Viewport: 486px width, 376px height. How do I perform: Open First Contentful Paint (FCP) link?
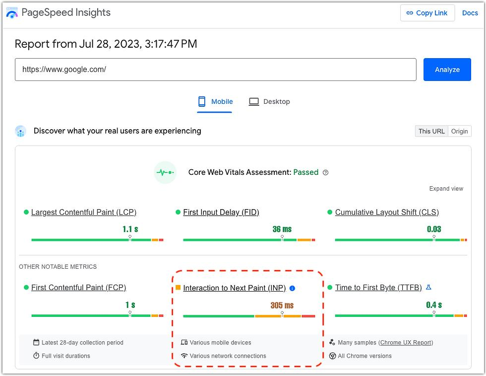click(79, 288)
